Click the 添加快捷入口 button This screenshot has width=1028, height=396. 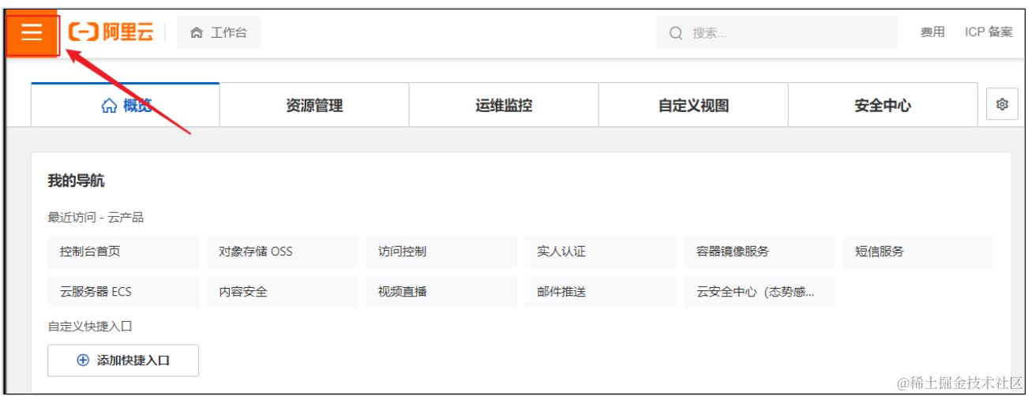123,361
